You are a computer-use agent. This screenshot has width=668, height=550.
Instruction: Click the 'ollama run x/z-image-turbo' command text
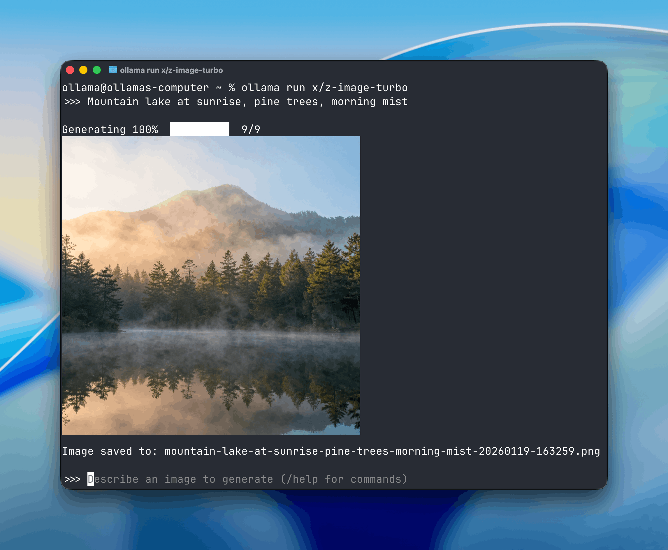324,88
